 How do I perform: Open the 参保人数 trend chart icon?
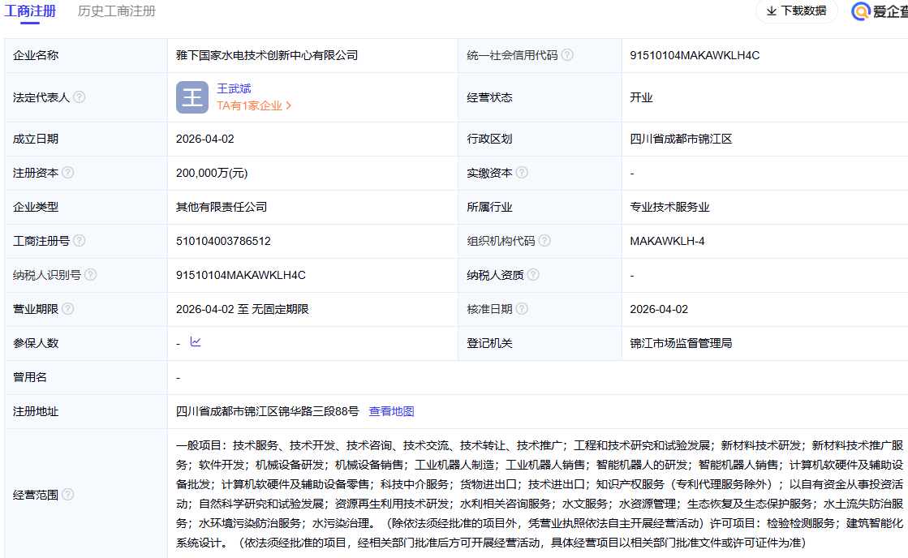coord(196,342)
